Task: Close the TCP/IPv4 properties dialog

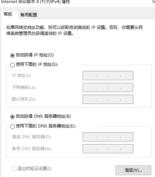Action: [x=153, y=2]
